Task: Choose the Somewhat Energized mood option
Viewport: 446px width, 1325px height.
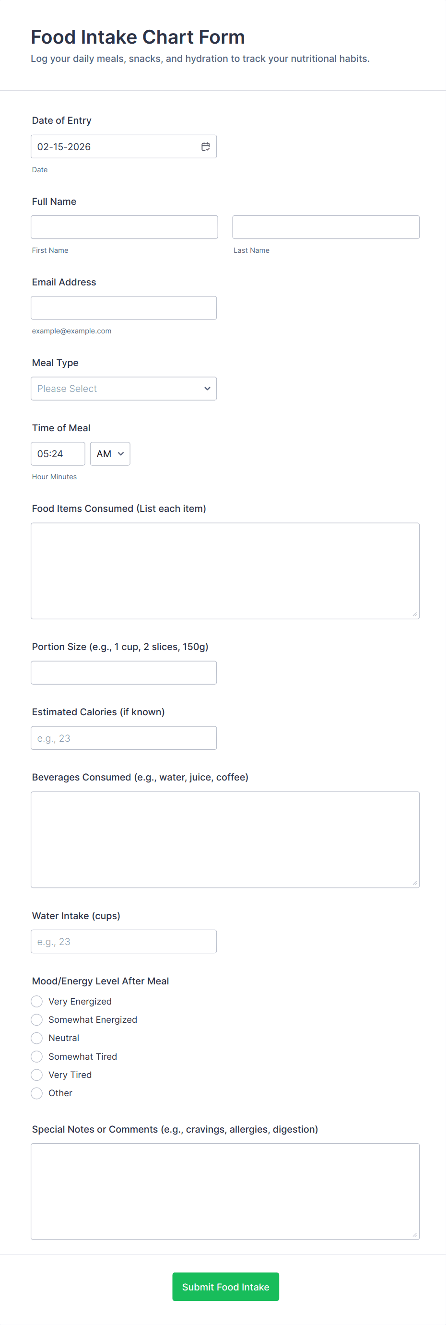Action: pyautogui.click(x=36, y=1019)
